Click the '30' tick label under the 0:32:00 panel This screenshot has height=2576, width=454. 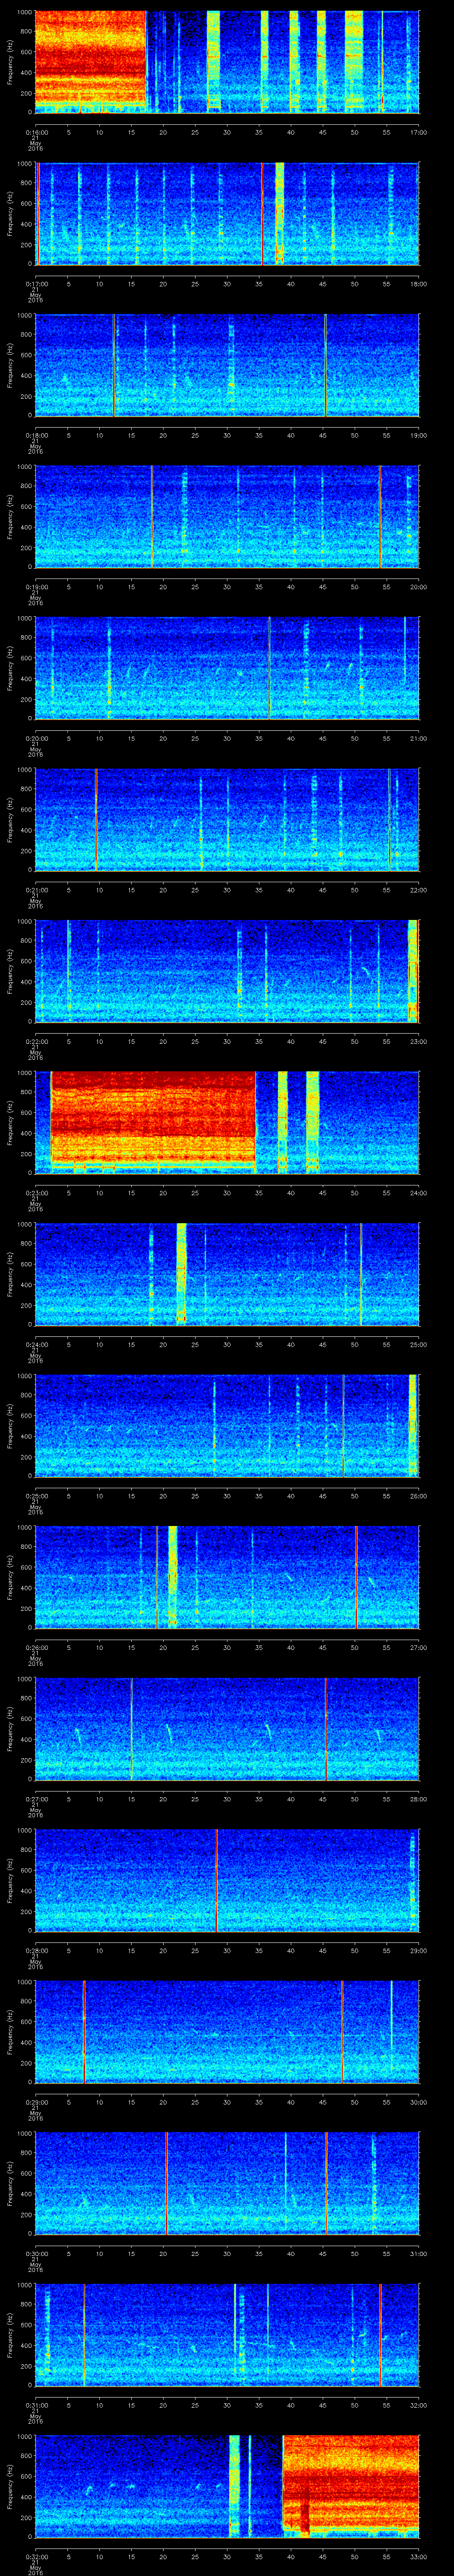click(x=227, y=2556)
